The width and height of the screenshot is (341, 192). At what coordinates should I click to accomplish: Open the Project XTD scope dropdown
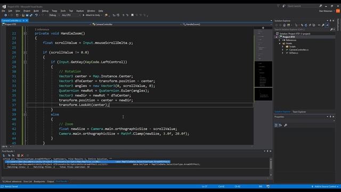pyautogui.click(x=46, y=25)
